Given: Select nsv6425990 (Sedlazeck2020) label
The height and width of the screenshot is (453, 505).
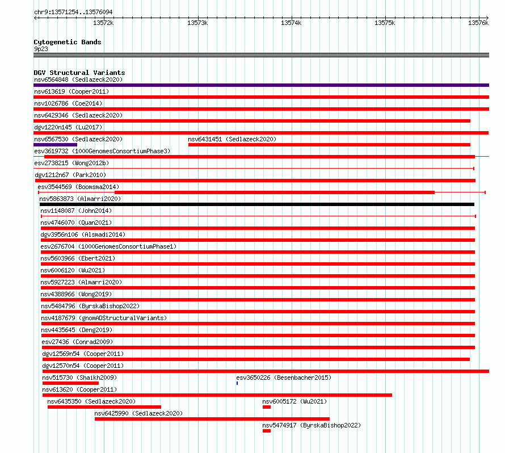Looking at the screenshot, I should click(x=138, y=413).
